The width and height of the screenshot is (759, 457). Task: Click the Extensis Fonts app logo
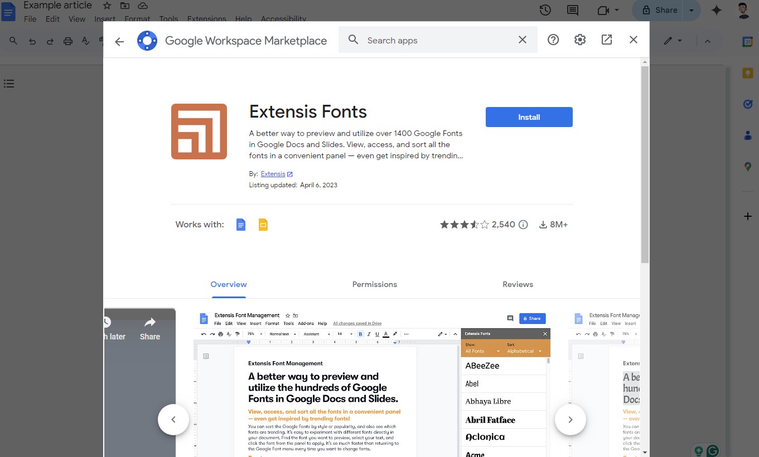point(199,132)
